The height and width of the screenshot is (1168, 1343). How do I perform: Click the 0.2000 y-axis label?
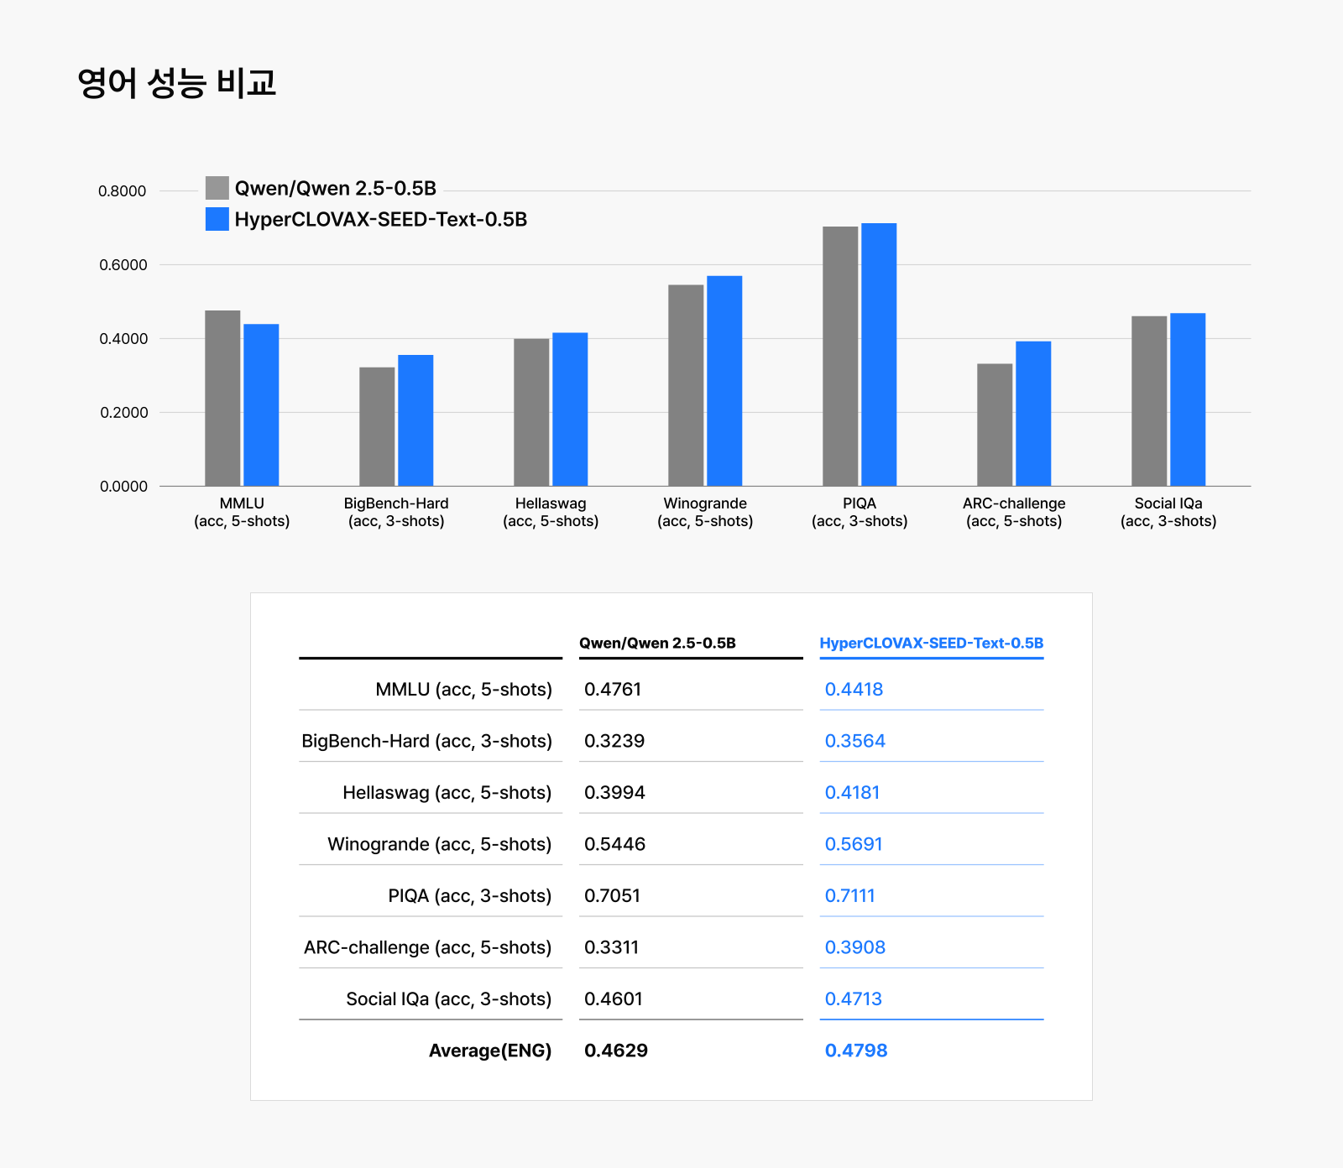(123, 413)
